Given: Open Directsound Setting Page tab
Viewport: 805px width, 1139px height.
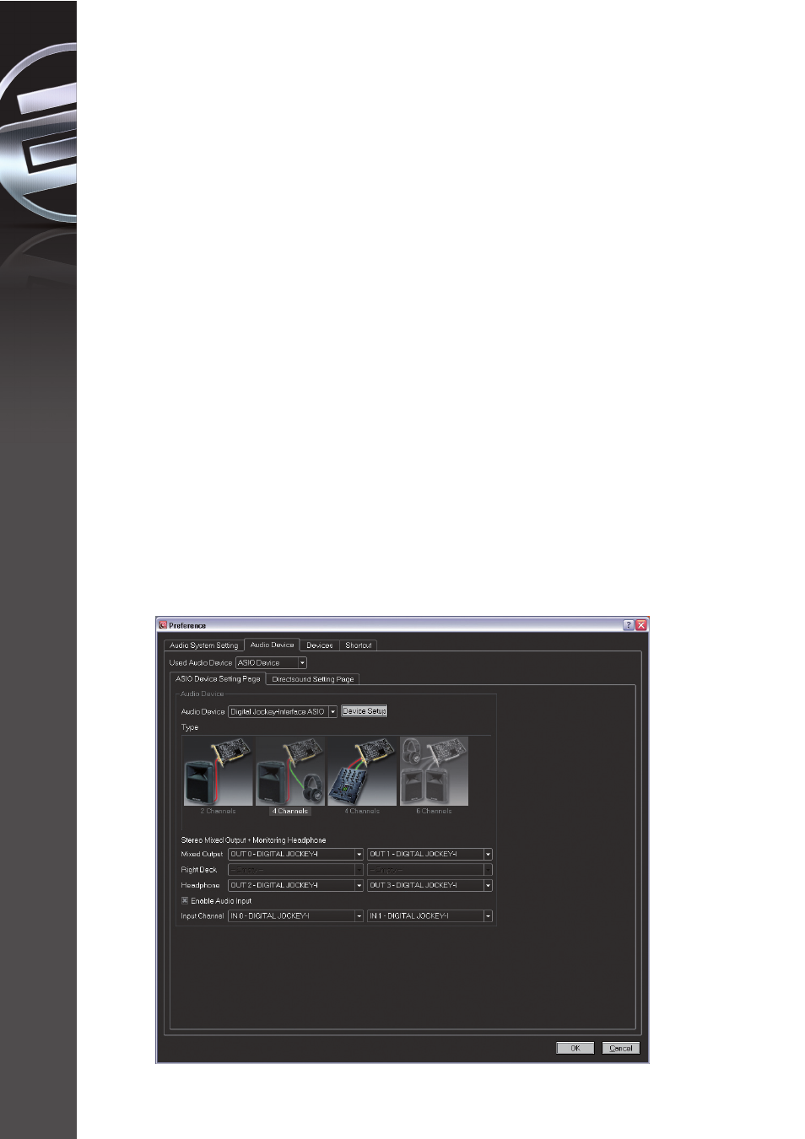Looking at the screenshot, I should [313, 679].
